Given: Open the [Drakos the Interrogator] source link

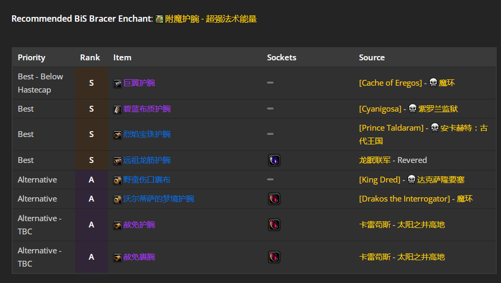Looking at the screenshot, I should 404,199.
